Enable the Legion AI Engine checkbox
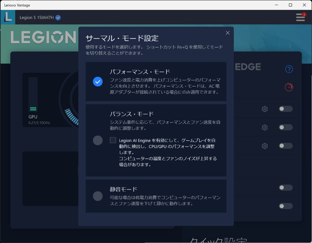This screenshot has height=243, width=312. tap(113, 140)
